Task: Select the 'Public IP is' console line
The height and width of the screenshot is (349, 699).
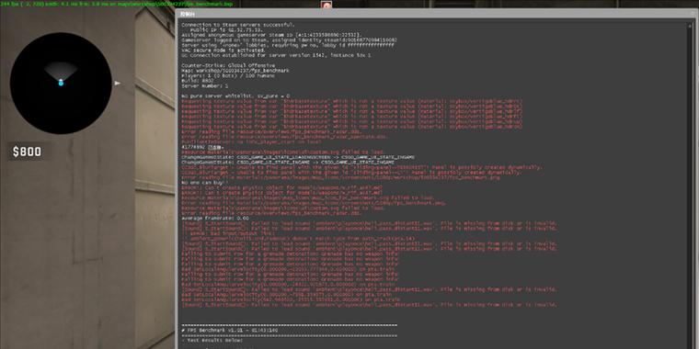Action: 225,29
